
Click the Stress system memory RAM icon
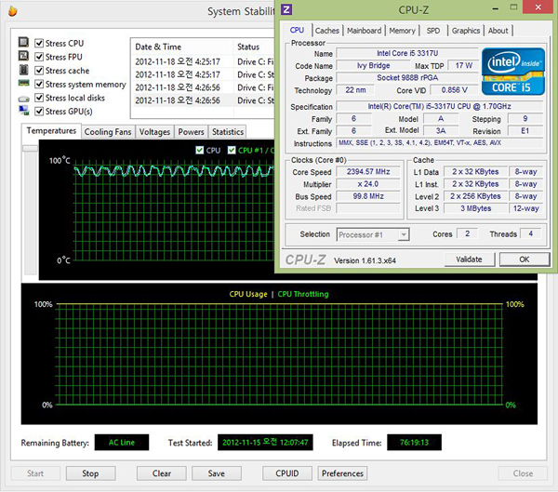click(x=24, y=84)
